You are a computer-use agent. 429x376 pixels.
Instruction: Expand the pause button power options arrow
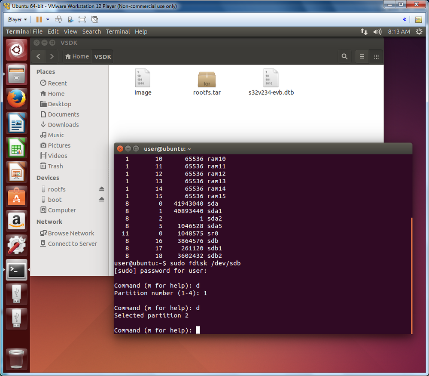pos(48,19)
